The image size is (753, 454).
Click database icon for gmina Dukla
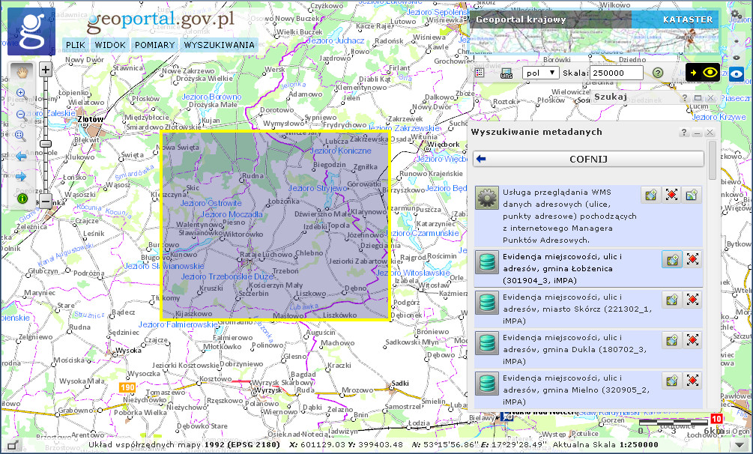coord(487,343)
